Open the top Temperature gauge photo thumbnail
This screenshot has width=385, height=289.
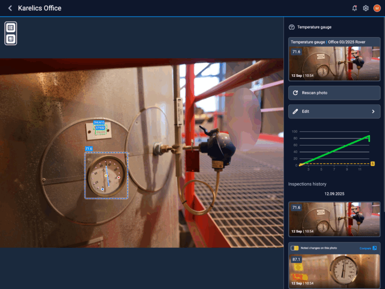pos(334,63)
